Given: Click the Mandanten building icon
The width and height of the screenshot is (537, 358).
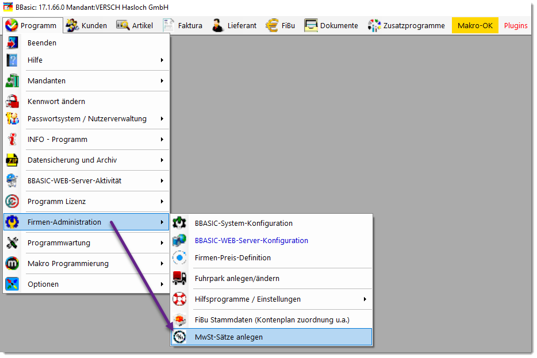Looking at the screenshot, I should point(12,81).
